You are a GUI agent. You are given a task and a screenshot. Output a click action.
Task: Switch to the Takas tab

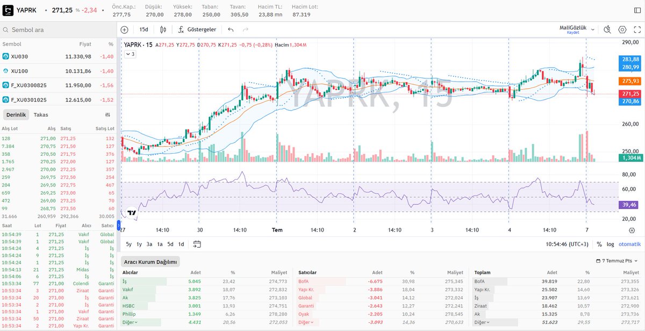41,114
